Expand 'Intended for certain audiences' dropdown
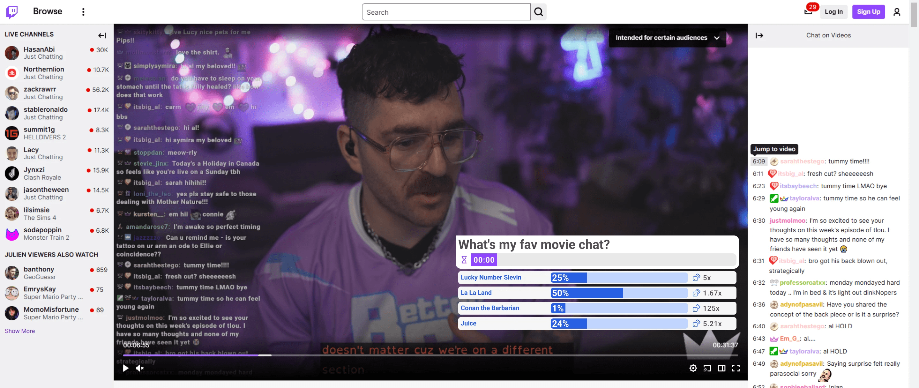Screen dimensions: 919x388 click(x=667, y=38)
